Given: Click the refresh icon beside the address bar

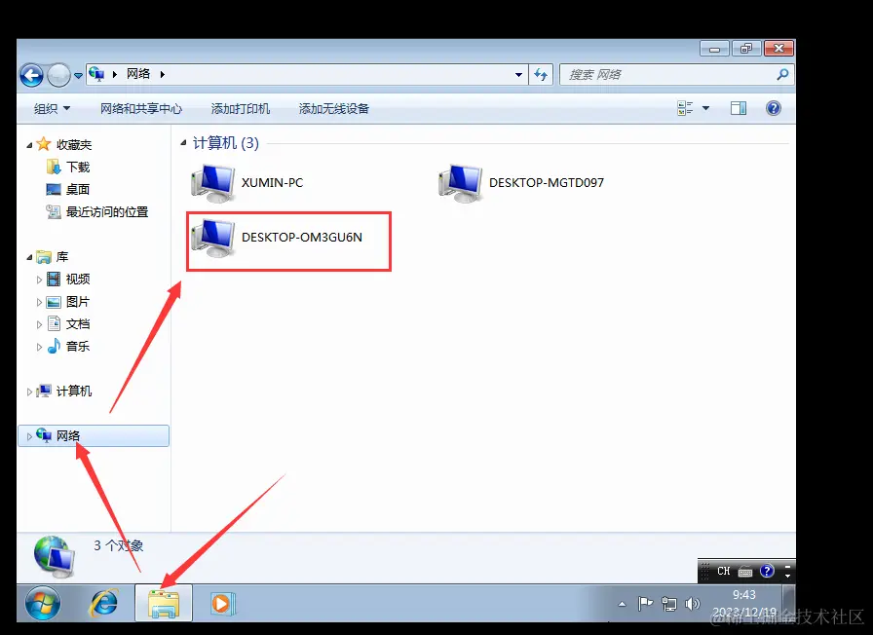Looking at the screenshot, I should point(541,74).
